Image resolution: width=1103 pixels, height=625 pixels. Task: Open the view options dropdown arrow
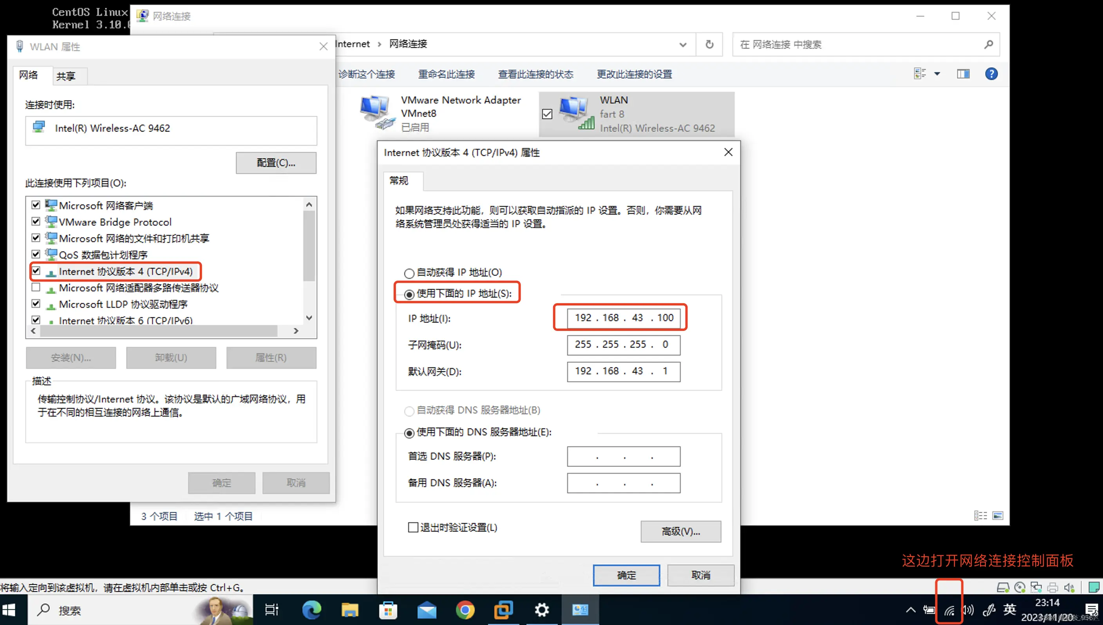point(937,74)
